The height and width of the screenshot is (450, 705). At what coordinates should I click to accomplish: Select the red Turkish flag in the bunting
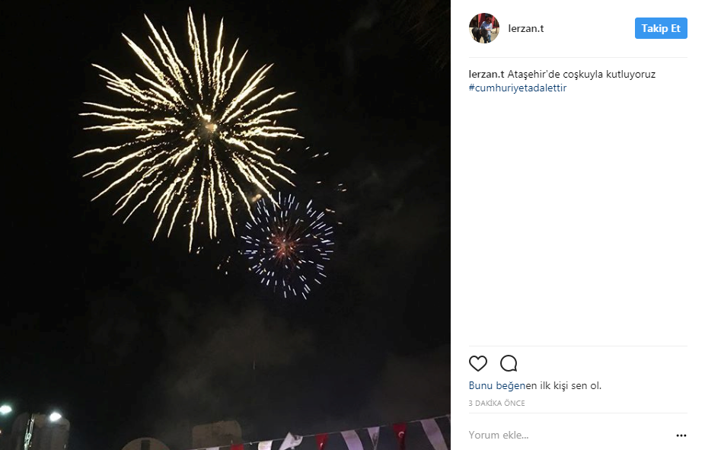point(399,434)
